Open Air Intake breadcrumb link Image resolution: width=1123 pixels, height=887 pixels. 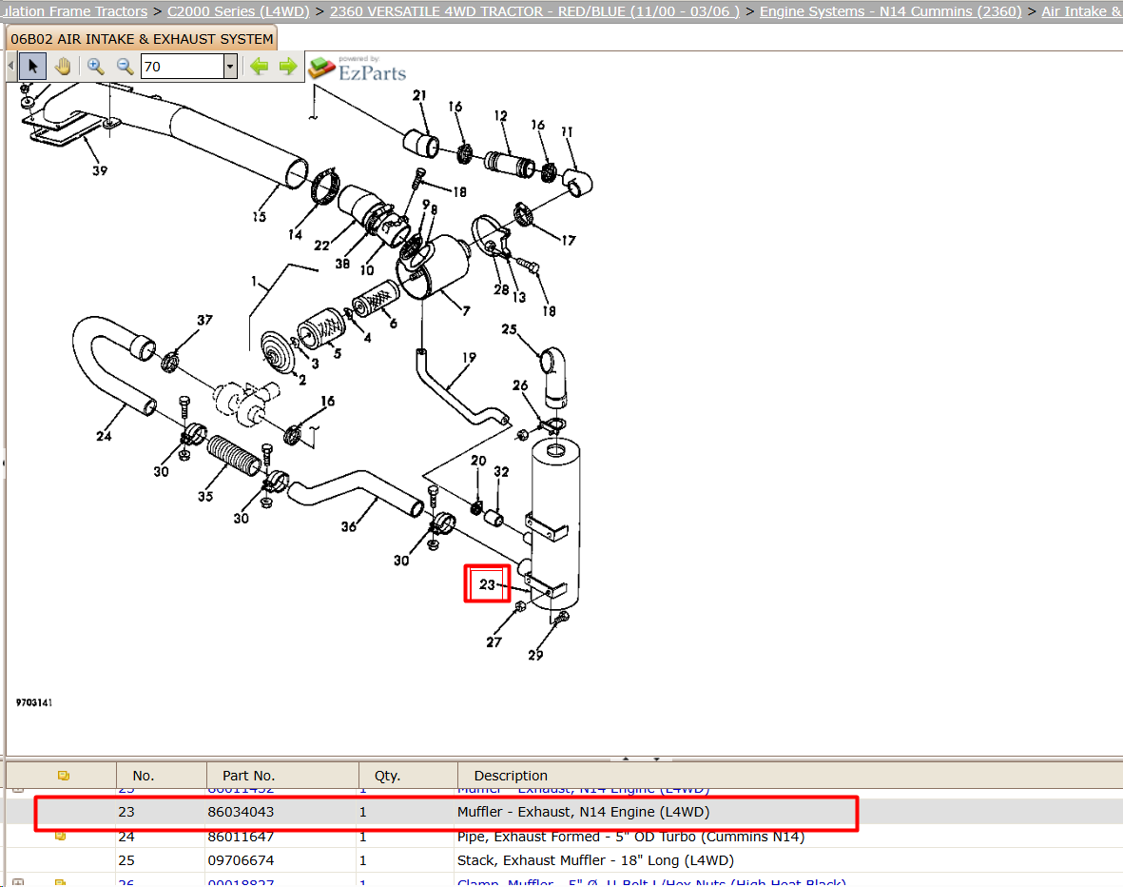coord(1081,11)
